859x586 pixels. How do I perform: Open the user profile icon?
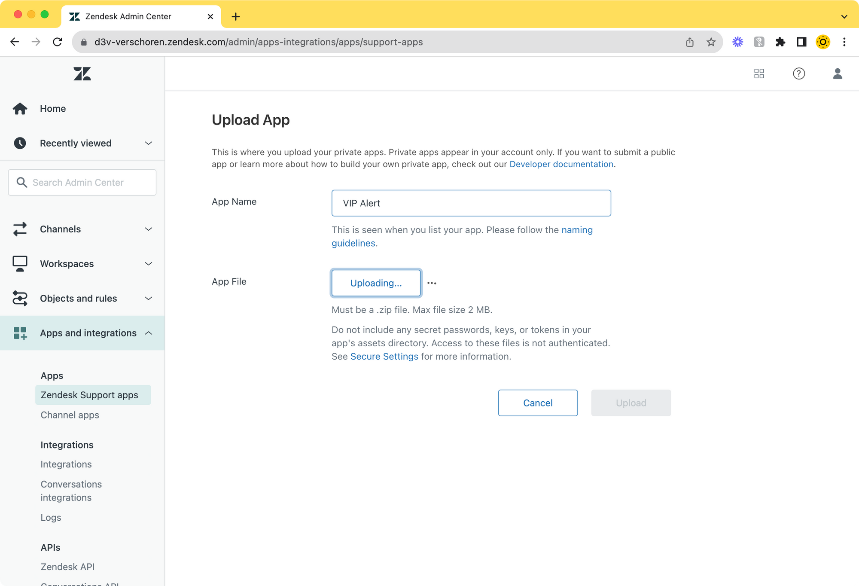tap(837, 73)
